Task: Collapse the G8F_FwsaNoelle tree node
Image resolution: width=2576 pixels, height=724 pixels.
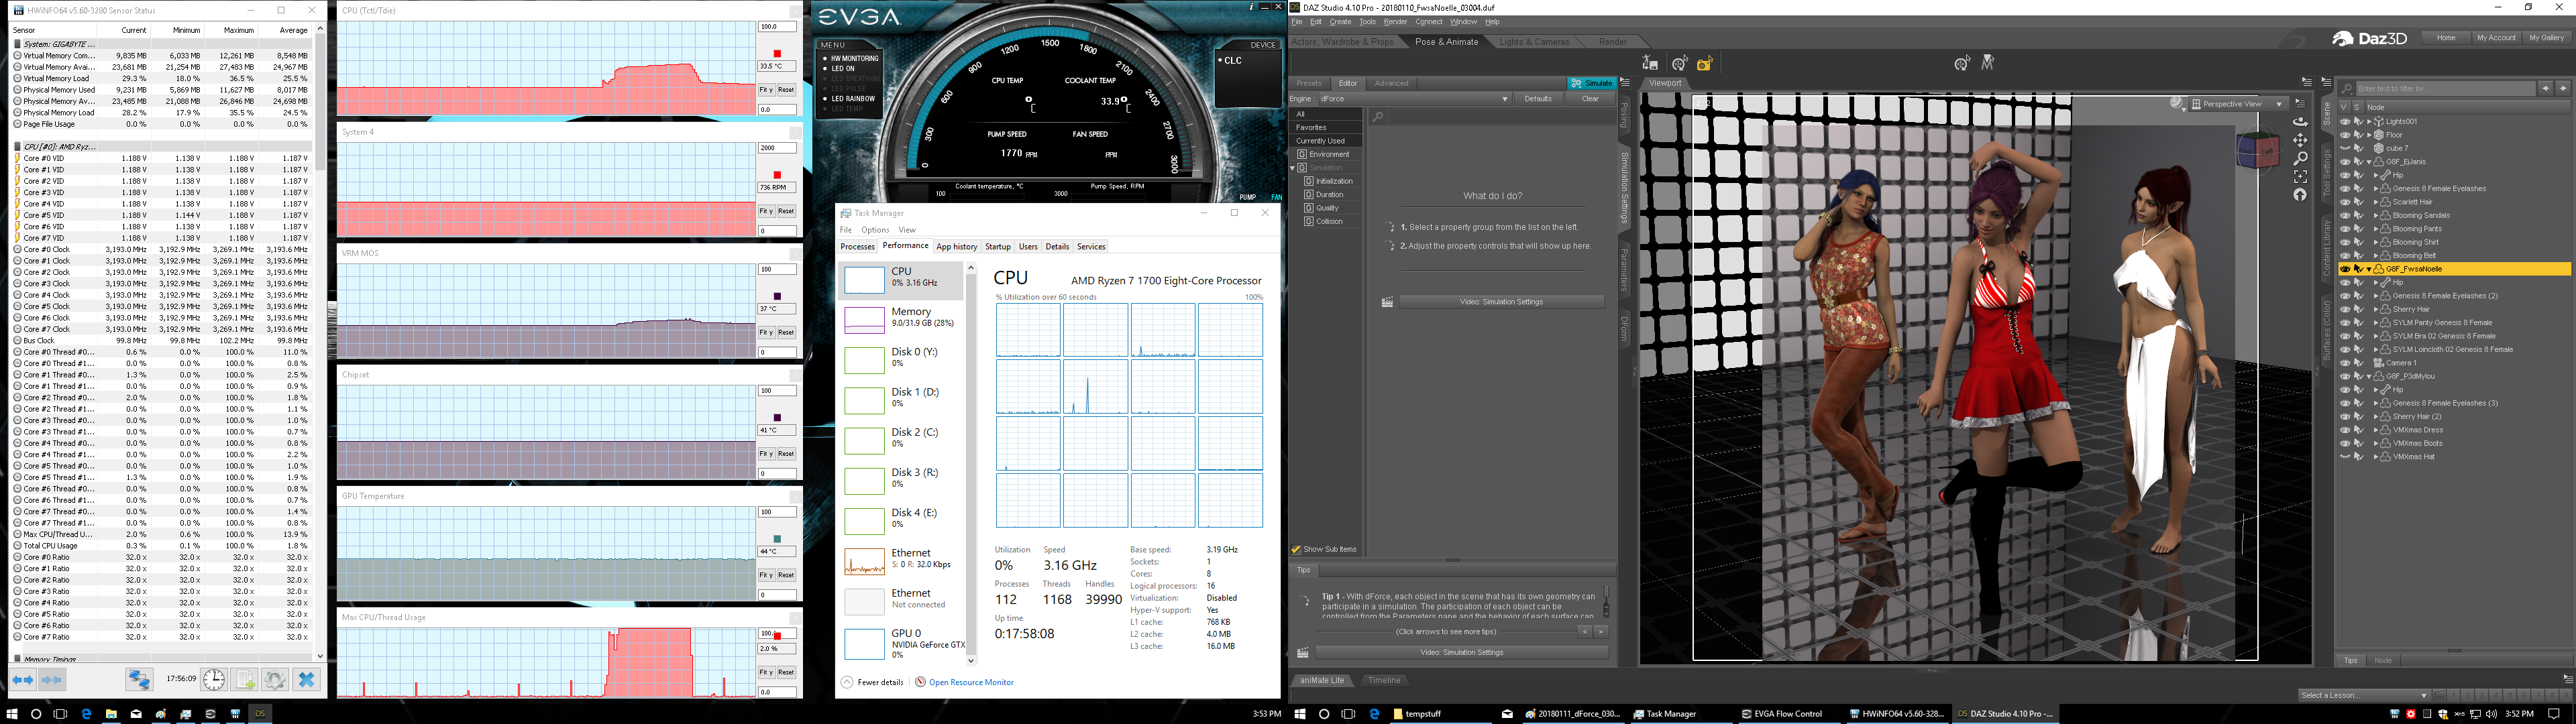Action: (x=2369, y=269)
